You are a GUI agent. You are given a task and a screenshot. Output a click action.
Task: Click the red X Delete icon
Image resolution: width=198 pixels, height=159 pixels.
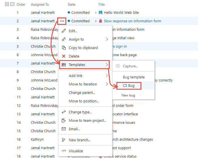point(64,56)
